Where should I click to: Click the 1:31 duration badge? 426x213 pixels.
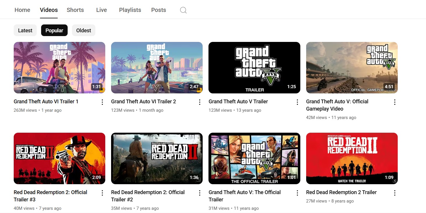pyautogui.click(x=97, y=87)
